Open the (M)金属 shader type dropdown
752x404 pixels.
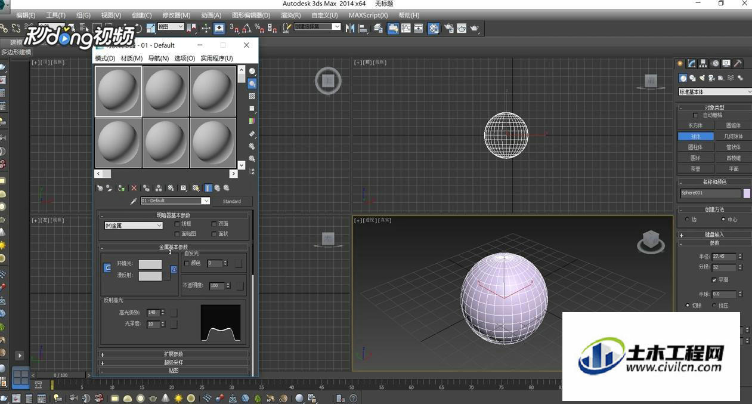tap(134, 226)
